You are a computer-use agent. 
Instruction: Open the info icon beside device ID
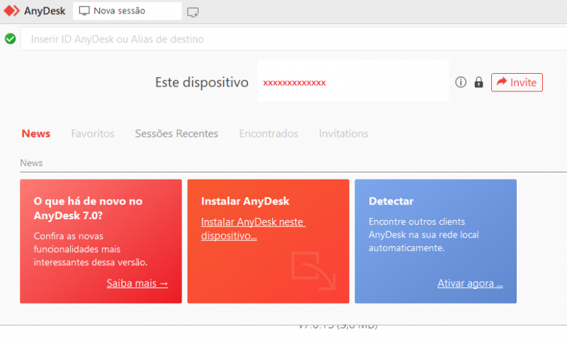pos(461,82)
